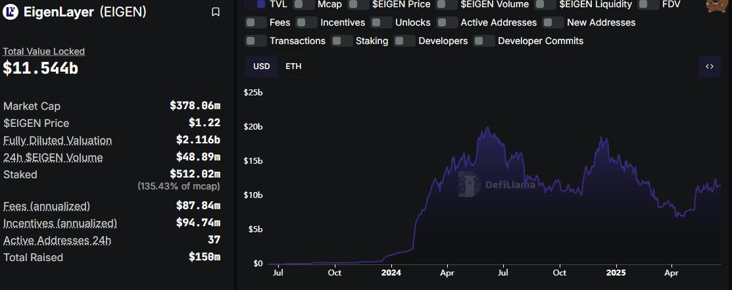Show Fees on the chart

[256, 22]
